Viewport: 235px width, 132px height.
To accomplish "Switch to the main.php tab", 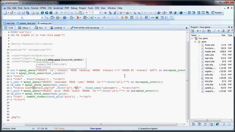I will (x=9, y=23).
